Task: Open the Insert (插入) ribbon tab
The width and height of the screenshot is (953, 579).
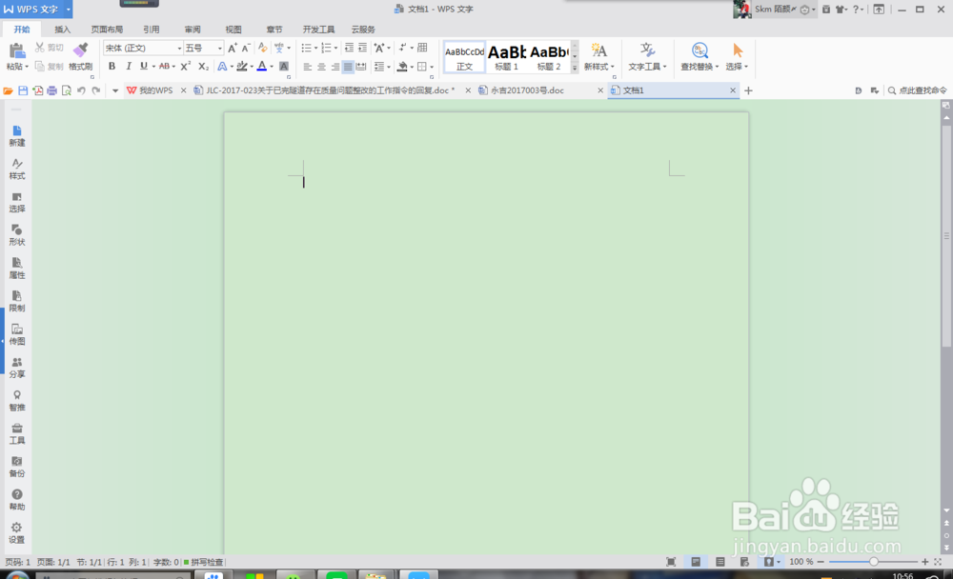Action: pos(62,30)
